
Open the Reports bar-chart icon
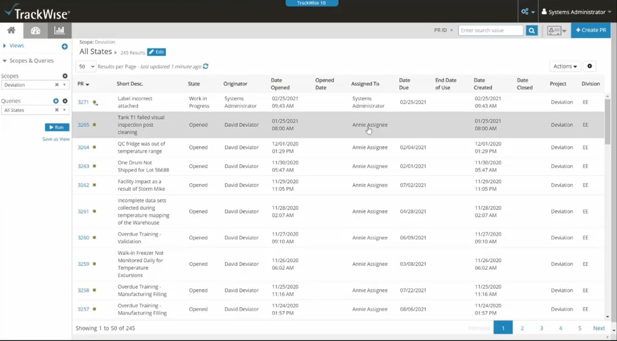[59, 30]
